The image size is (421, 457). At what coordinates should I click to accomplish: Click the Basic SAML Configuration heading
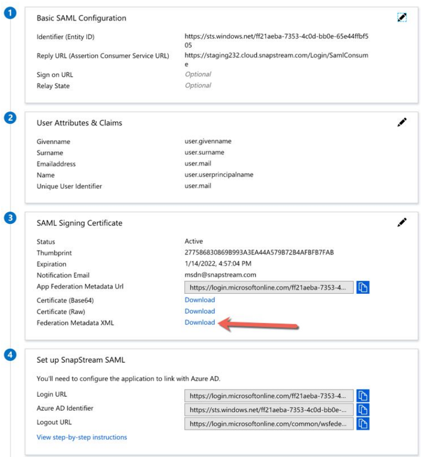click(x=81, y=18)
